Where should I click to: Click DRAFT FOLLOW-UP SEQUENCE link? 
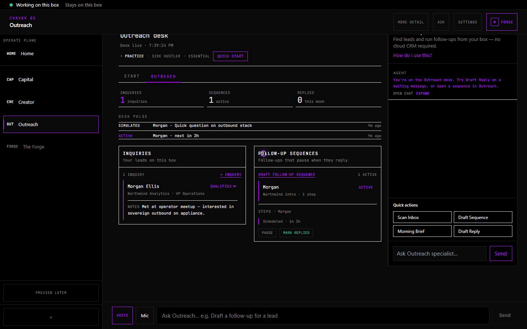[287, 175]
